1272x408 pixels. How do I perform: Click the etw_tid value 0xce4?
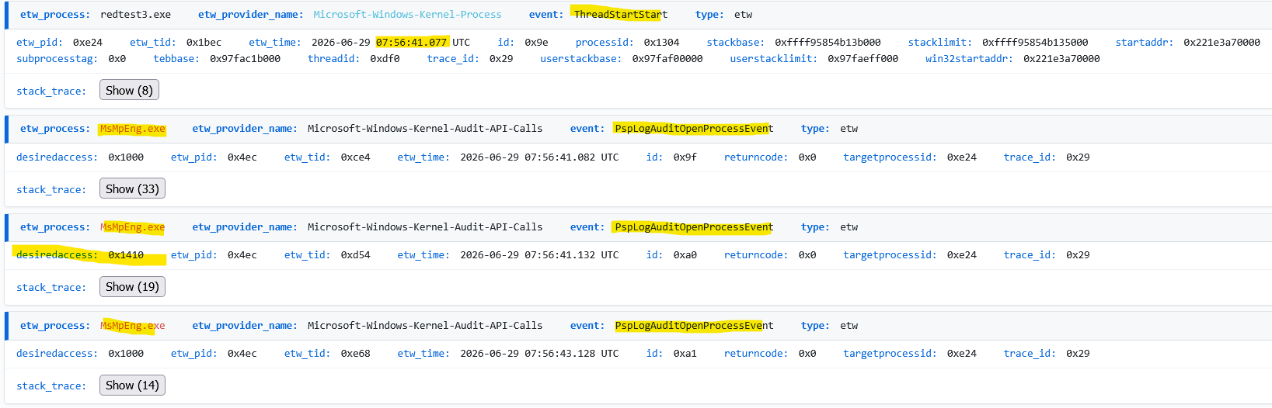pos(355,157)
